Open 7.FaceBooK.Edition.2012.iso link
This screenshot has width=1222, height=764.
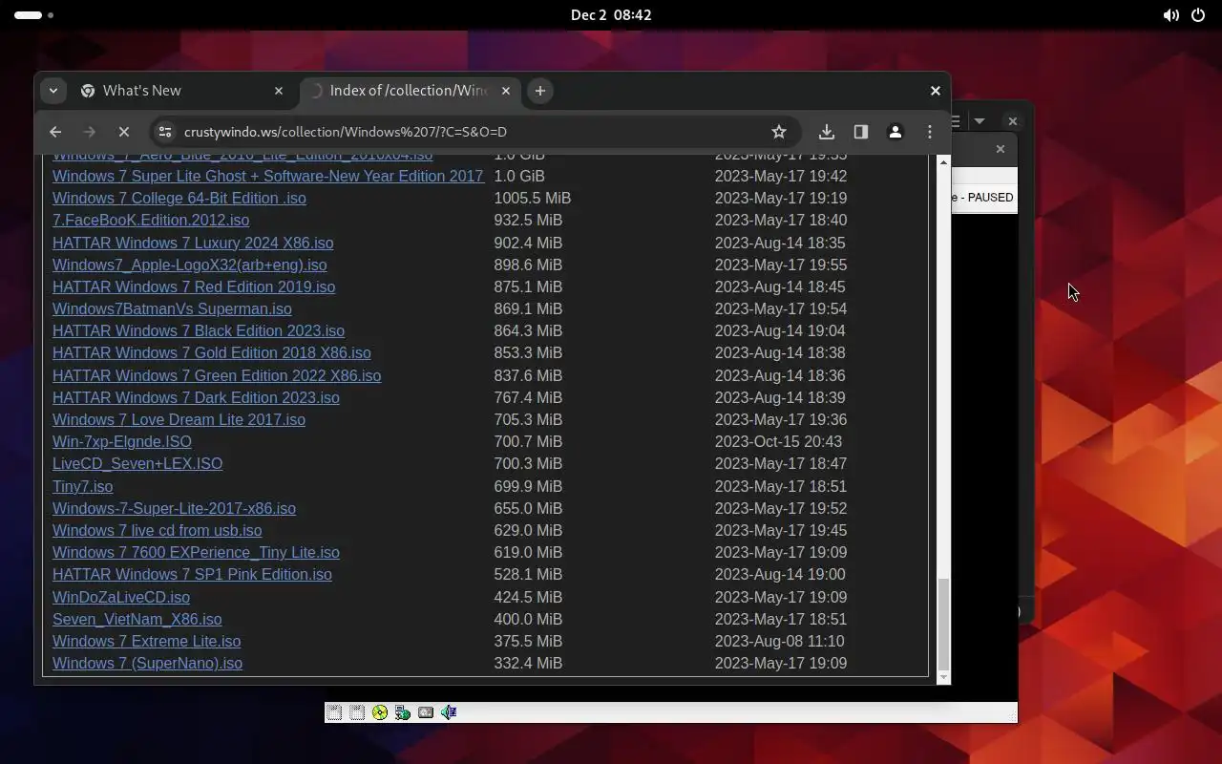pyautogui.click(x=151, y=220)
